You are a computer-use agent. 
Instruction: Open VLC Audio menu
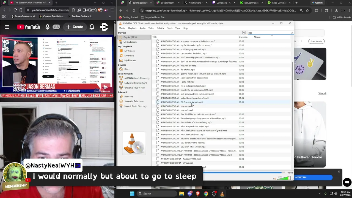142,28
